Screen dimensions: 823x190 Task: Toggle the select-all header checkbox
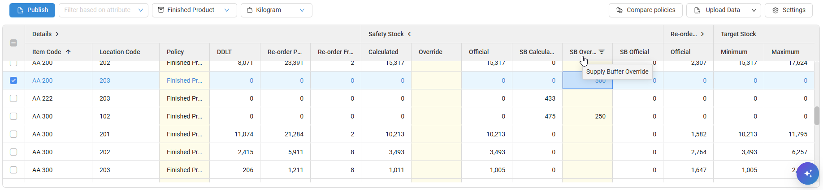(x=13, y=43)
